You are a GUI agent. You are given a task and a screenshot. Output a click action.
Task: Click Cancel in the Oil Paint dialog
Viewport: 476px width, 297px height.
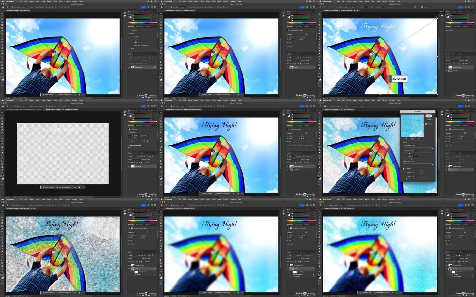click(x=429, y=120)
